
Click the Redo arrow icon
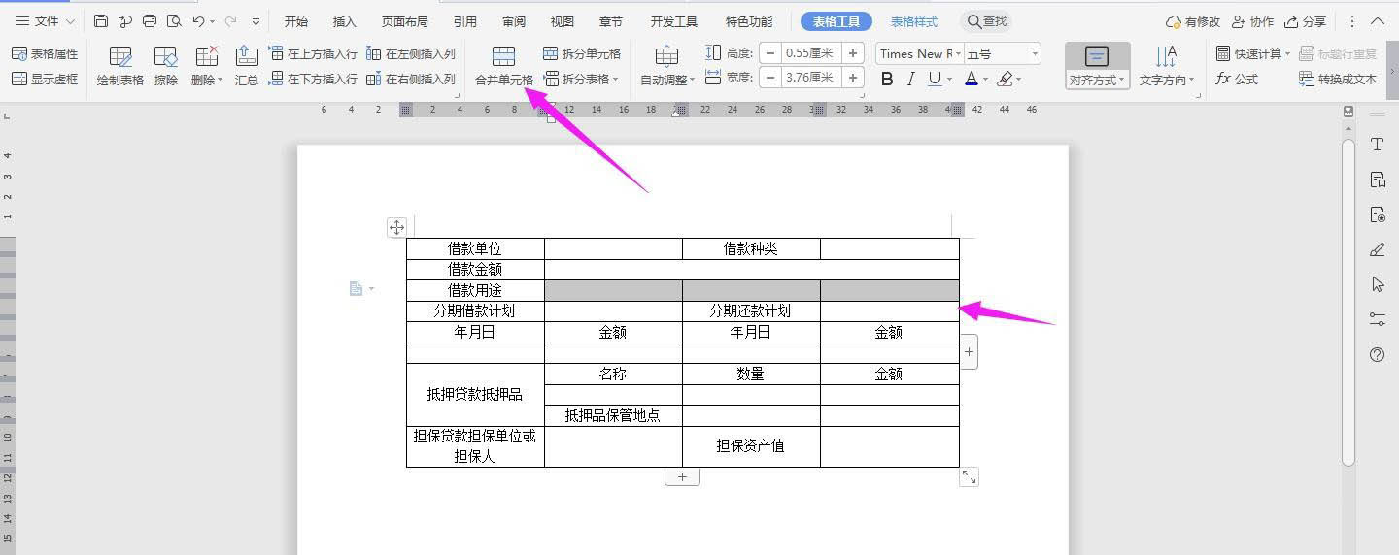click(x=230, y=21)
